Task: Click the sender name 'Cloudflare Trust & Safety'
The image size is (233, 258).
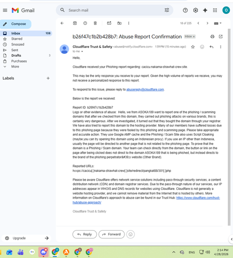Action: point(92,46)
